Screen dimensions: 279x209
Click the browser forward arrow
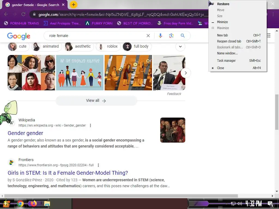click(x=15, y=14)
